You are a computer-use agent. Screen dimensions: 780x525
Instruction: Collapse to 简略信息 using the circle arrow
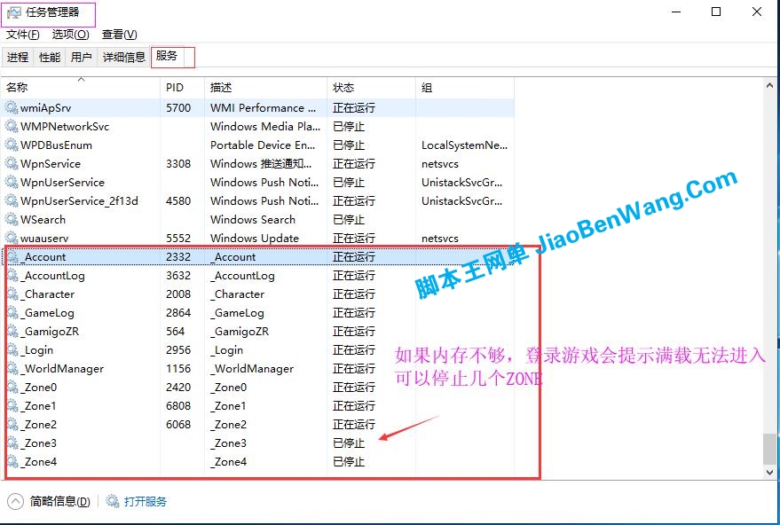pos(15,501)
